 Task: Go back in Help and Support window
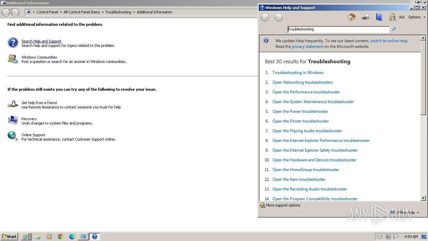pos(265,17)
